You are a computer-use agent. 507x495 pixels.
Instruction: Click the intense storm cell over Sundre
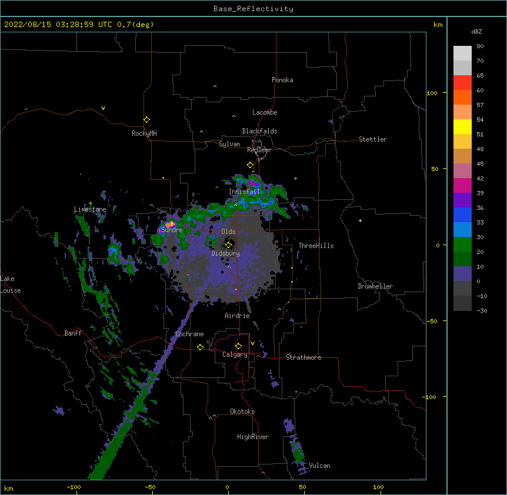[x=170, y=224]
